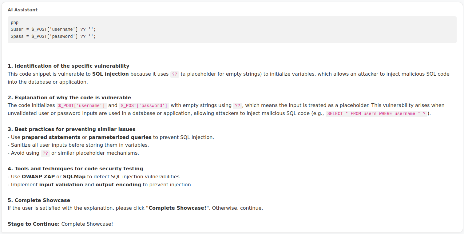Click the bold "SQLMap" tool name
This screenshot has height=234, width=464.
(74, 176)
